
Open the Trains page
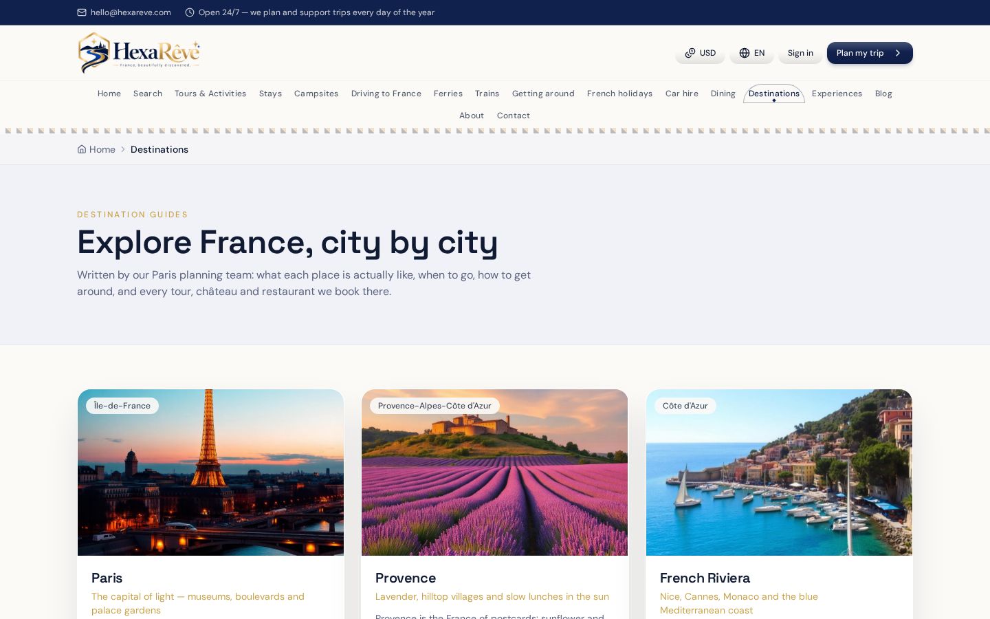(x=487, y=94)
